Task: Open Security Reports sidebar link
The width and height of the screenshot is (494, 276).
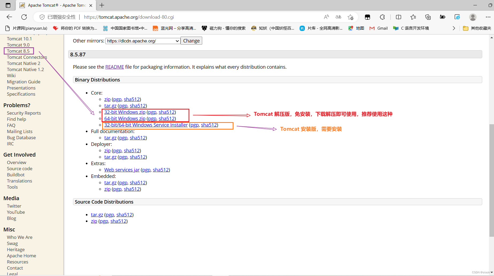Action: (x=24, y=113)
